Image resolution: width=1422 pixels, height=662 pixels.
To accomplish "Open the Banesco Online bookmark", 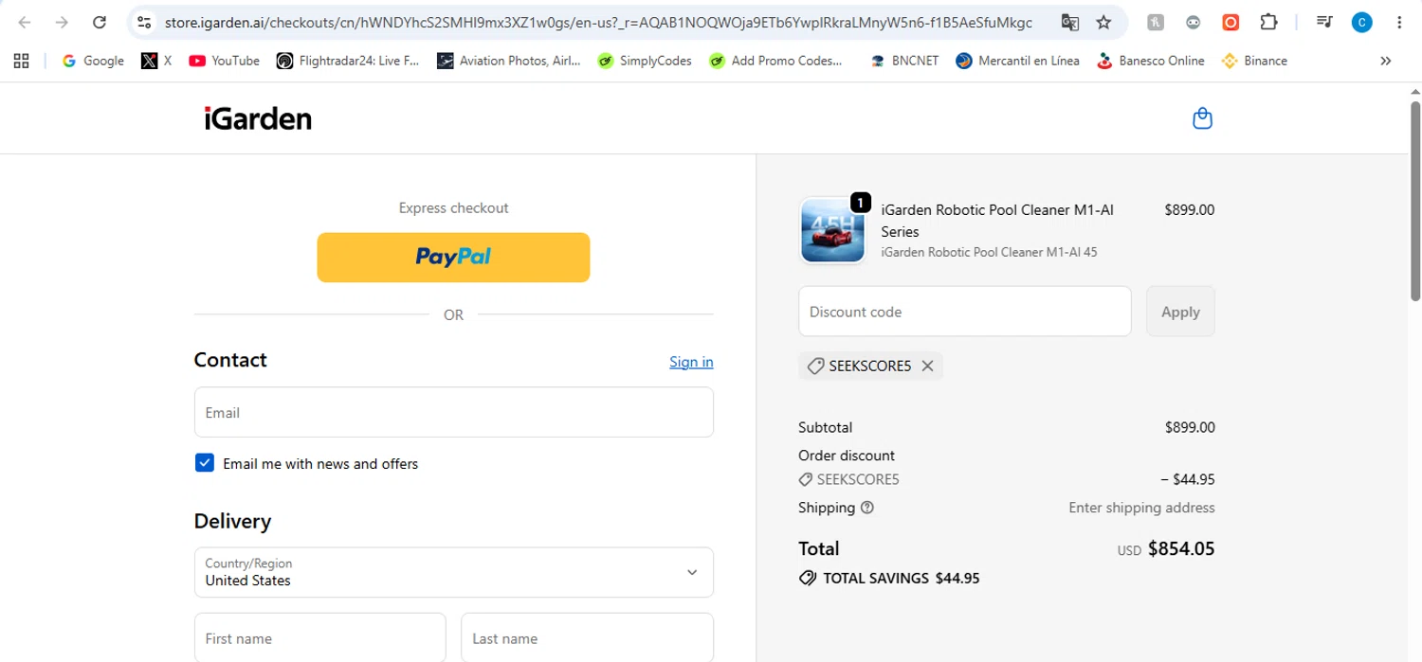I will pos(1150,61).
